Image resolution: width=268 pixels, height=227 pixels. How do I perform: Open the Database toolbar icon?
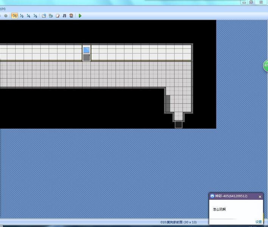coord(44,16)
